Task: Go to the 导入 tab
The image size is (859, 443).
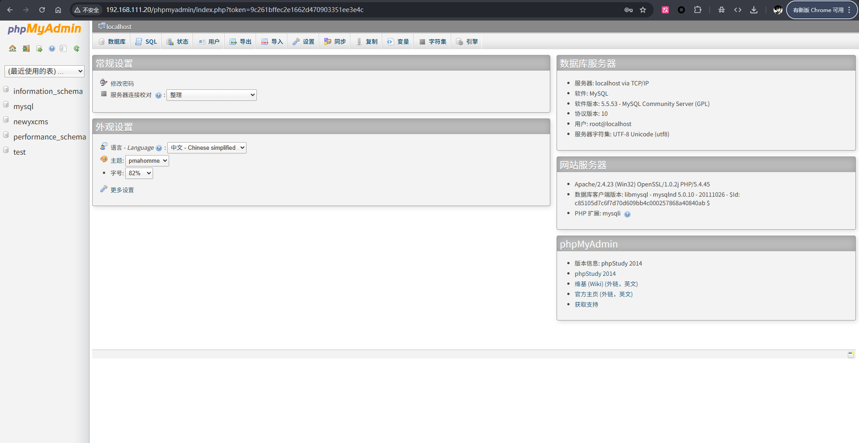Action: (x=272, y=42)
